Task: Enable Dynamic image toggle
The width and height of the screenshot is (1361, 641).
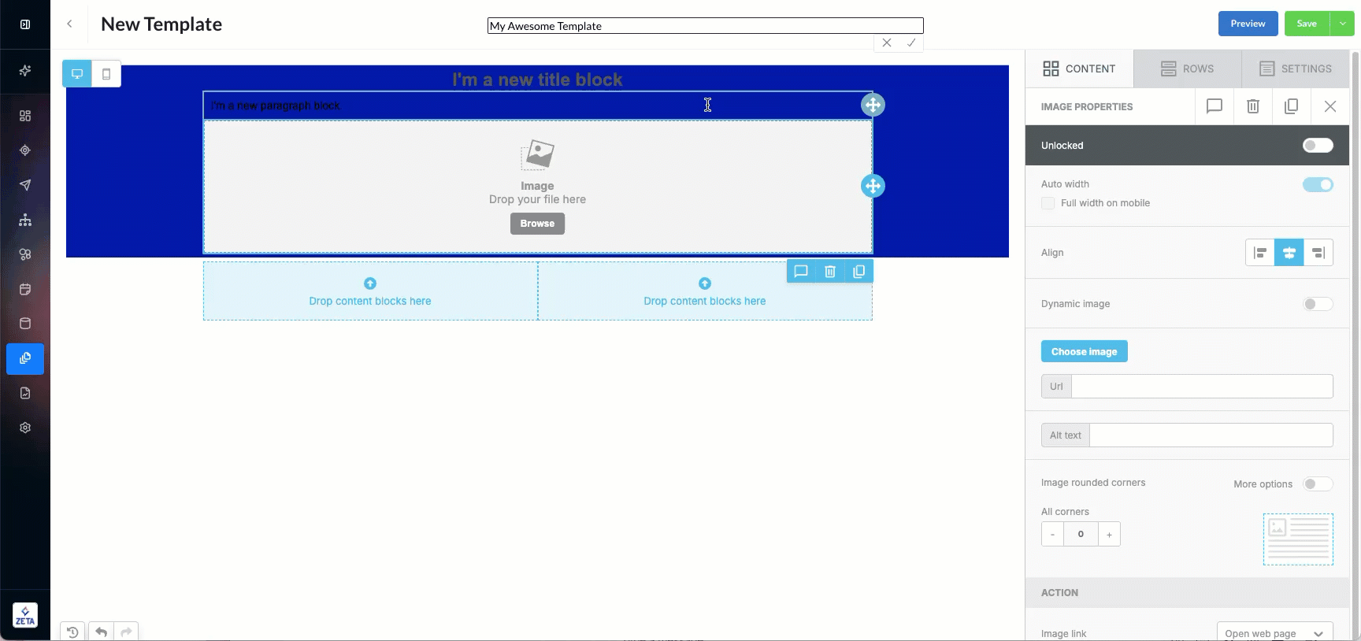Action: (1317, 304)
